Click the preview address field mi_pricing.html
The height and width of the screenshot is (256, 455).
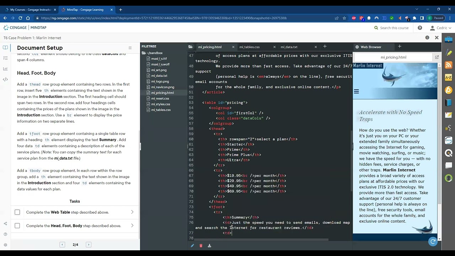[x=393, y=57]
